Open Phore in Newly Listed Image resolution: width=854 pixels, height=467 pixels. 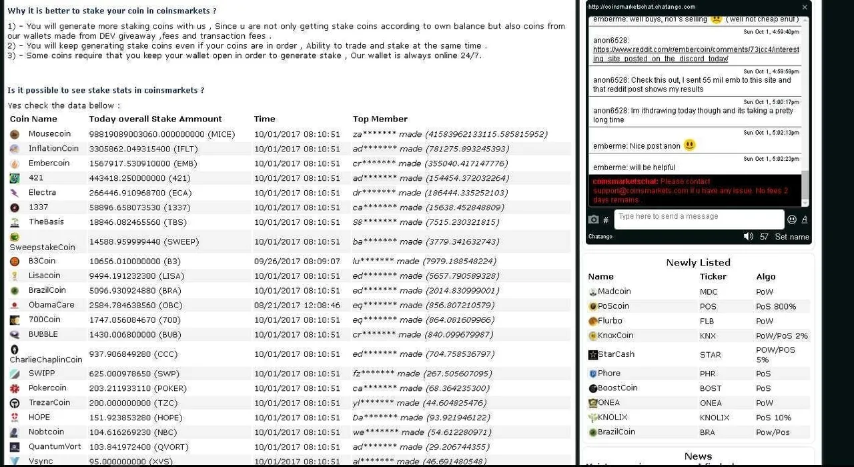tap(609, 374)
